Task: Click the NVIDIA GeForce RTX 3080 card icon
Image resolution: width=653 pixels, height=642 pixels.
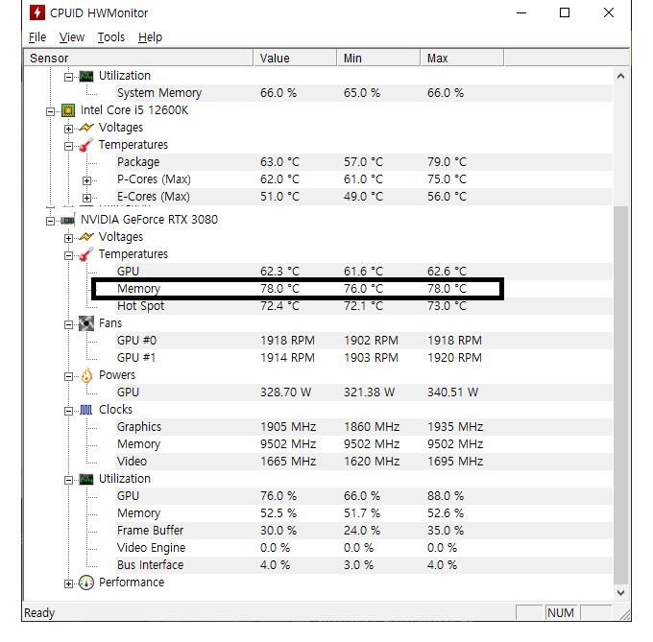Action: point(67,220)
